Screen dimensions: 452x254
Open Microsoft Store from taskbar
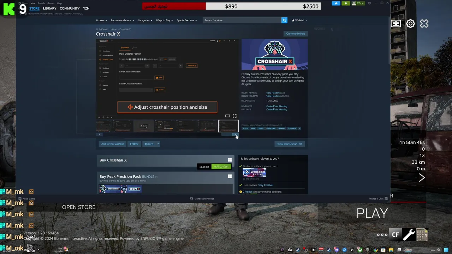(383, 250)
